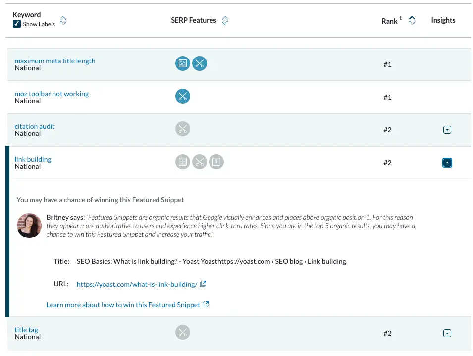This screenshot has width=473, height=356.
Task: Click gray scissors icon in link building row
Action: [x=200, y=162]
